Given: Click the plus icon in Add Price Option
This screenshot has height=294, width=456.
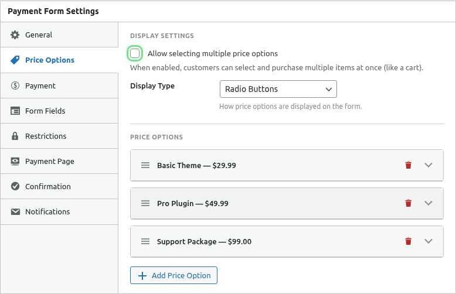Looking at the screenshot, I should (142, 276).
